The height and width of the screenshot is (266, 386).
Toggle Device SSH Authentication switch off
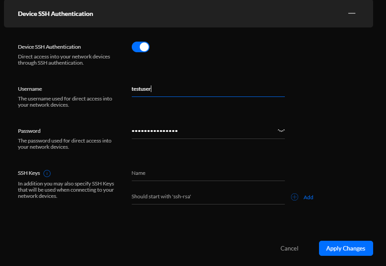(141, 47)
